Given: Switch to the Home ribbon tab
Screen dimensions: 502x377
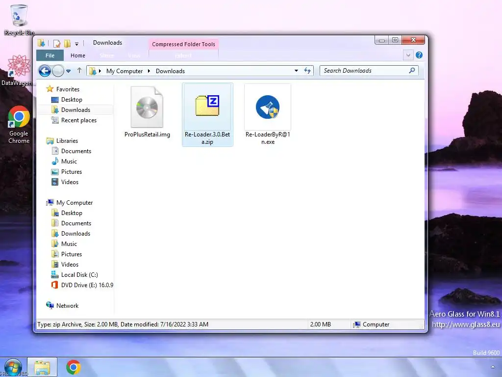Looking at the screenshot, I should pyautogui.click(x=78, y=55).
